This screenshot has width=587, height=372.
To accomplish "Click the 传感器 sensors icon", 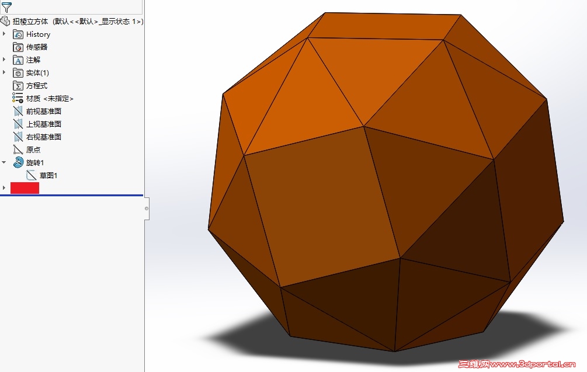I will coord(18,47).
